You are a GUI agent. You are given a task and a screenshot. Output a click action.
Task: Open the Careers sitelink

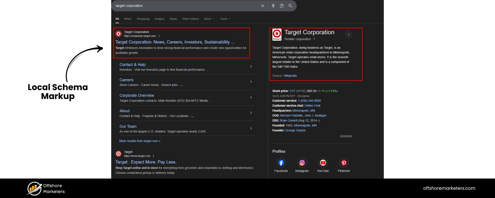(126, 80)
